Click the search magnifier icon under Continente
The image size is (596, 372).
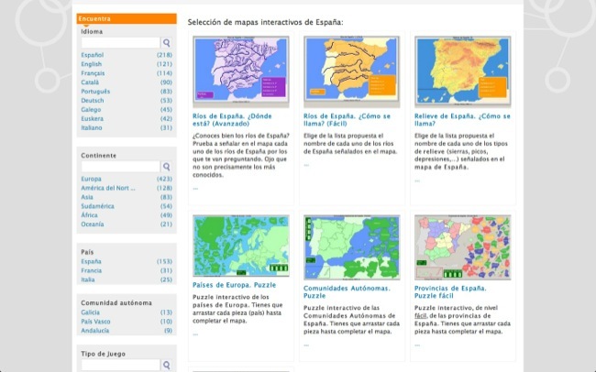pyautogui.click(x=167, y=167)
